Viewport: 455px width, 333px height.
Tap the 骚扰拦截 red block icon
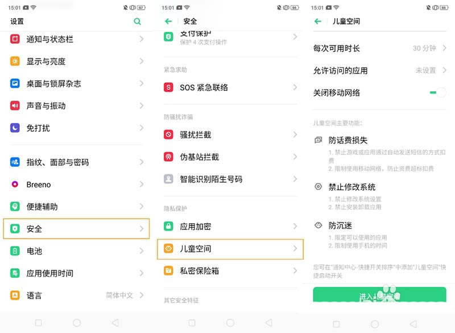coord(168,134)
